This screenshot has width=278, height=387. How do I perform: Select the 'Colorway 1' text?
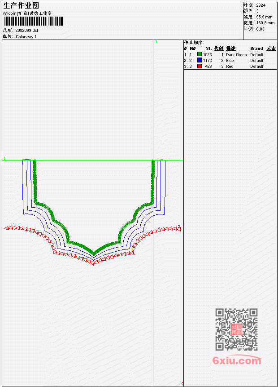(26, 37)
